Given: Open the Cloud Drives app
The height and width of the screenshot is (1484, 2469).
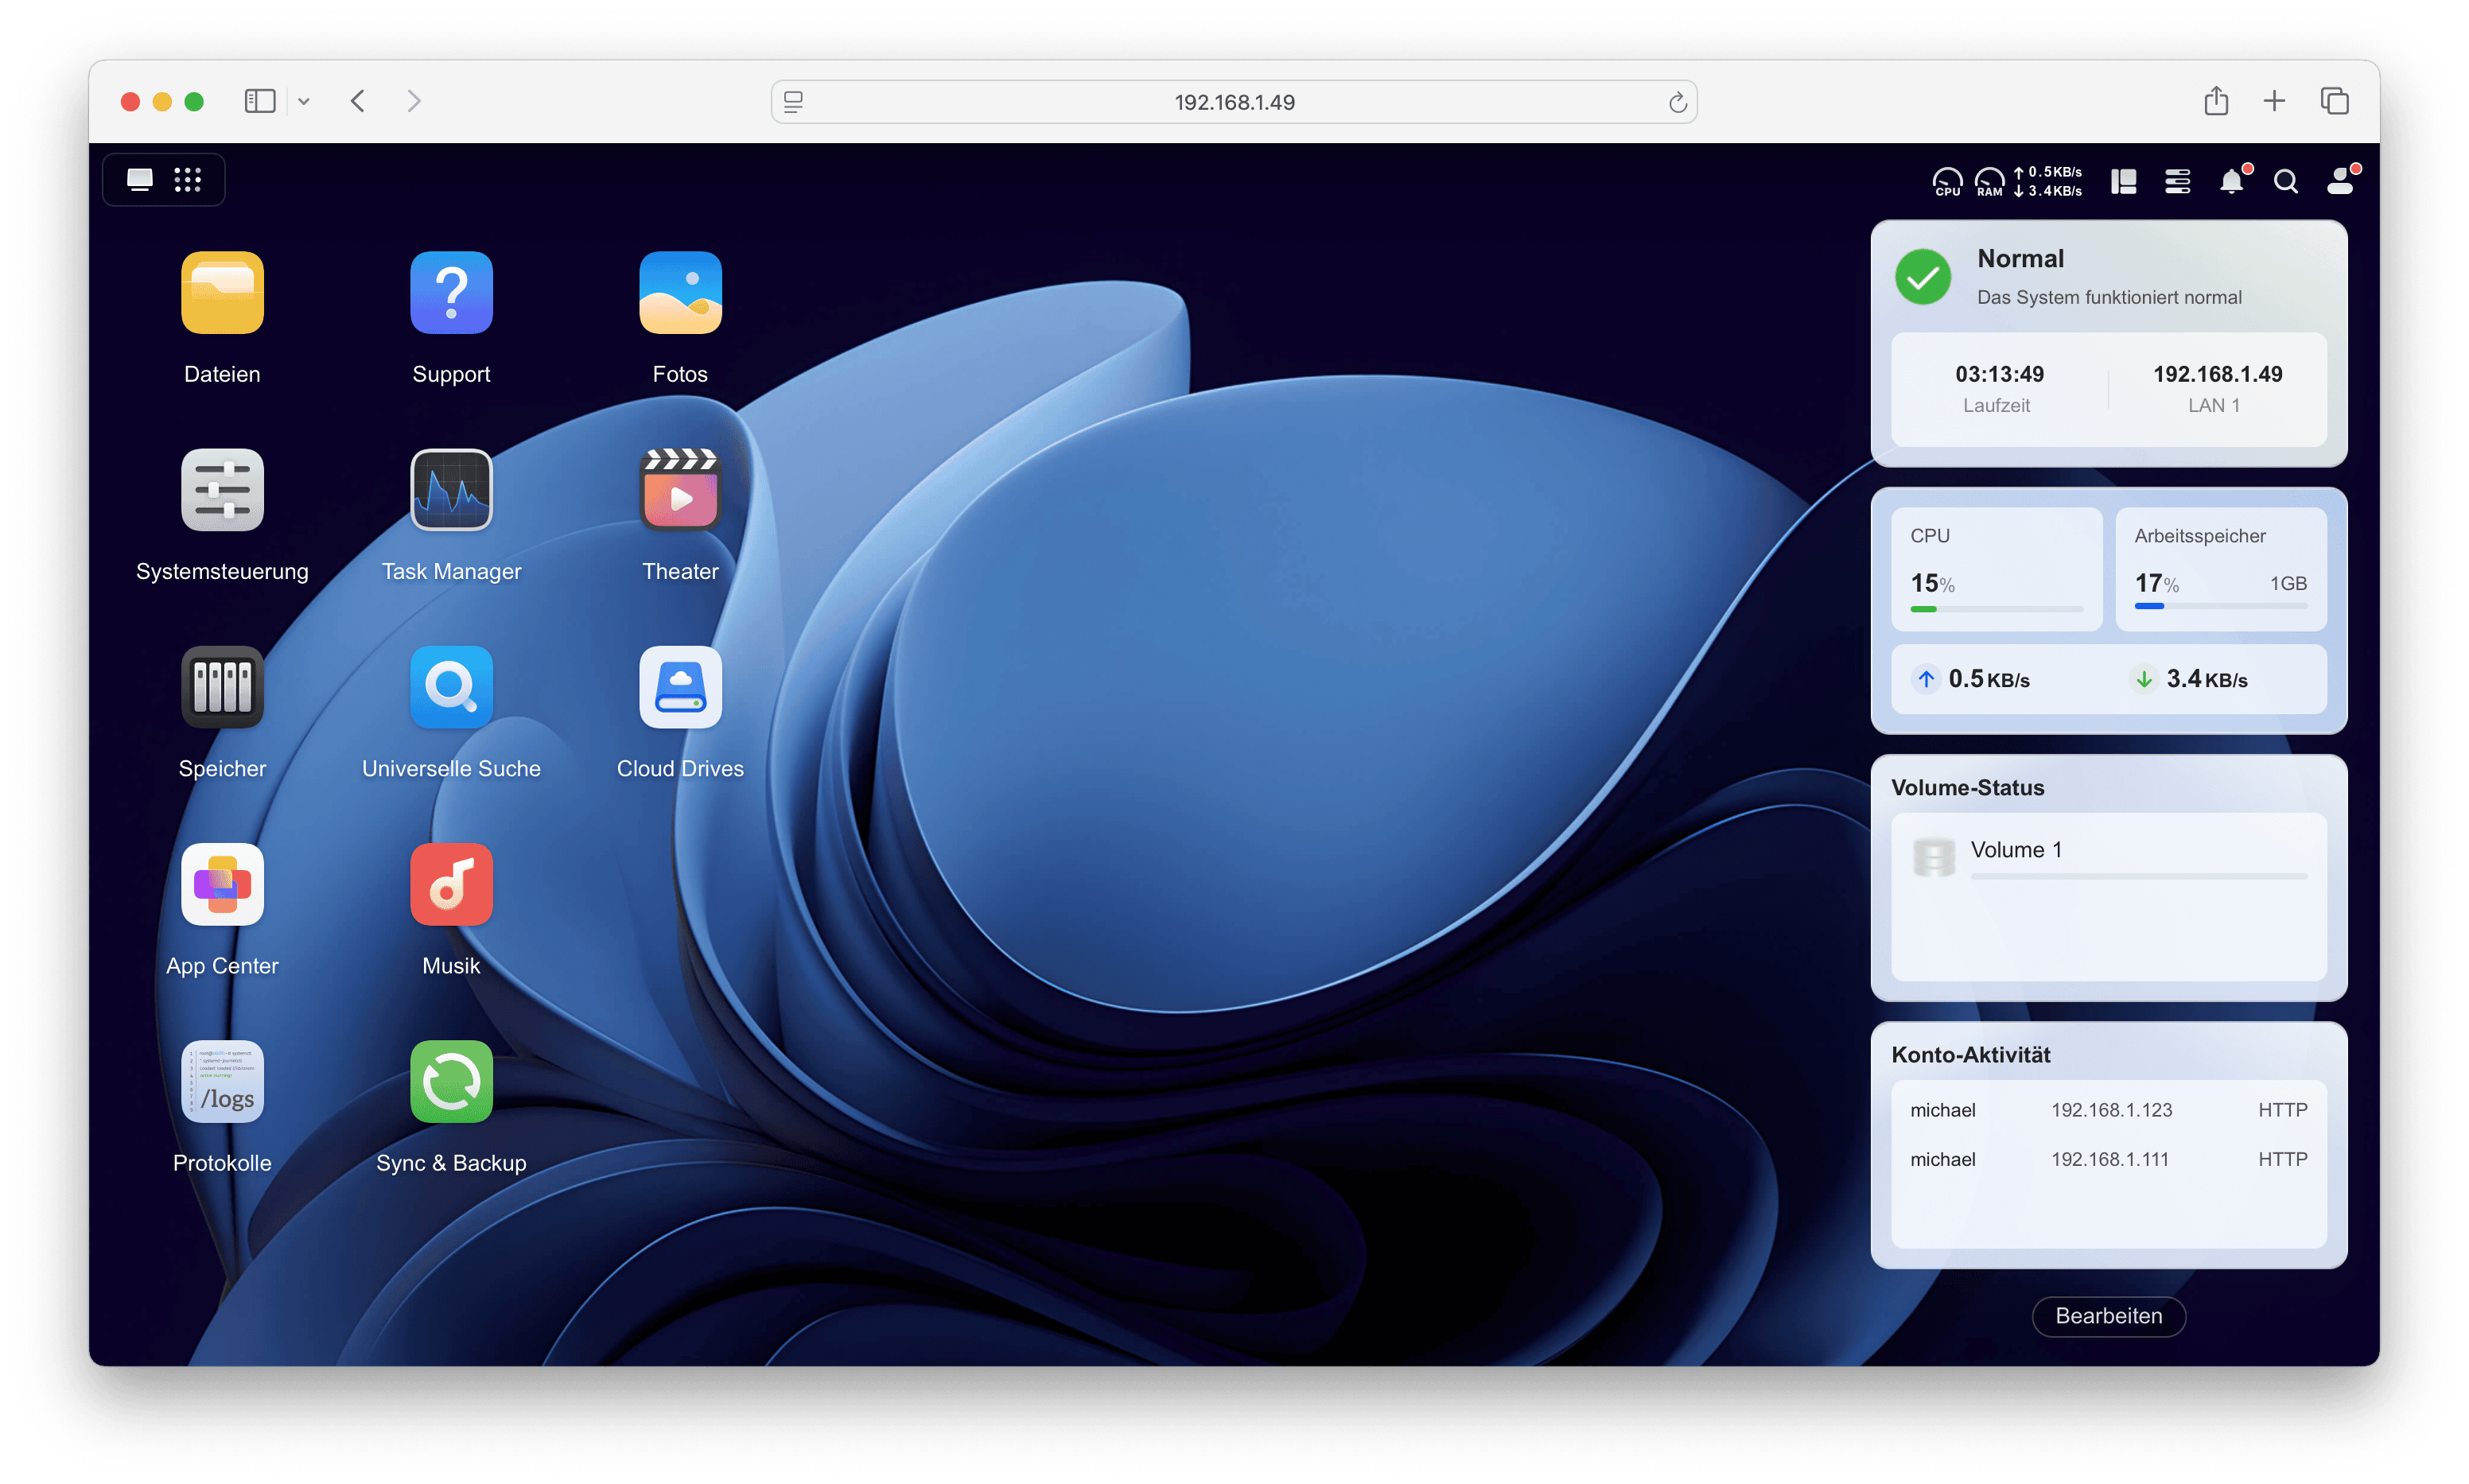Looking at the screenshot, I should point(680,687).
